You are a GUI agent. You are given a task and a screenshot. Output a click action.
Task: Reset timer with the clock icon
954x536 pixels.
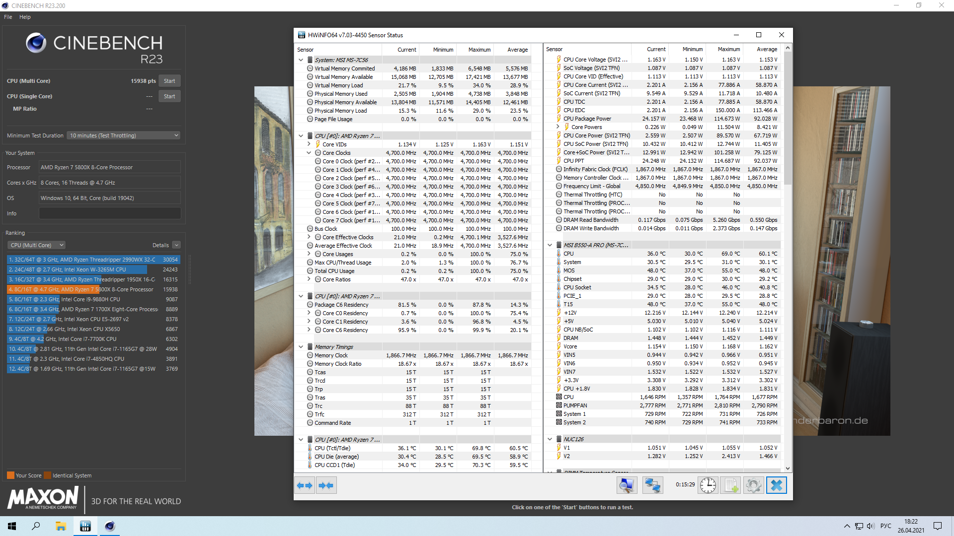point(708,485)
